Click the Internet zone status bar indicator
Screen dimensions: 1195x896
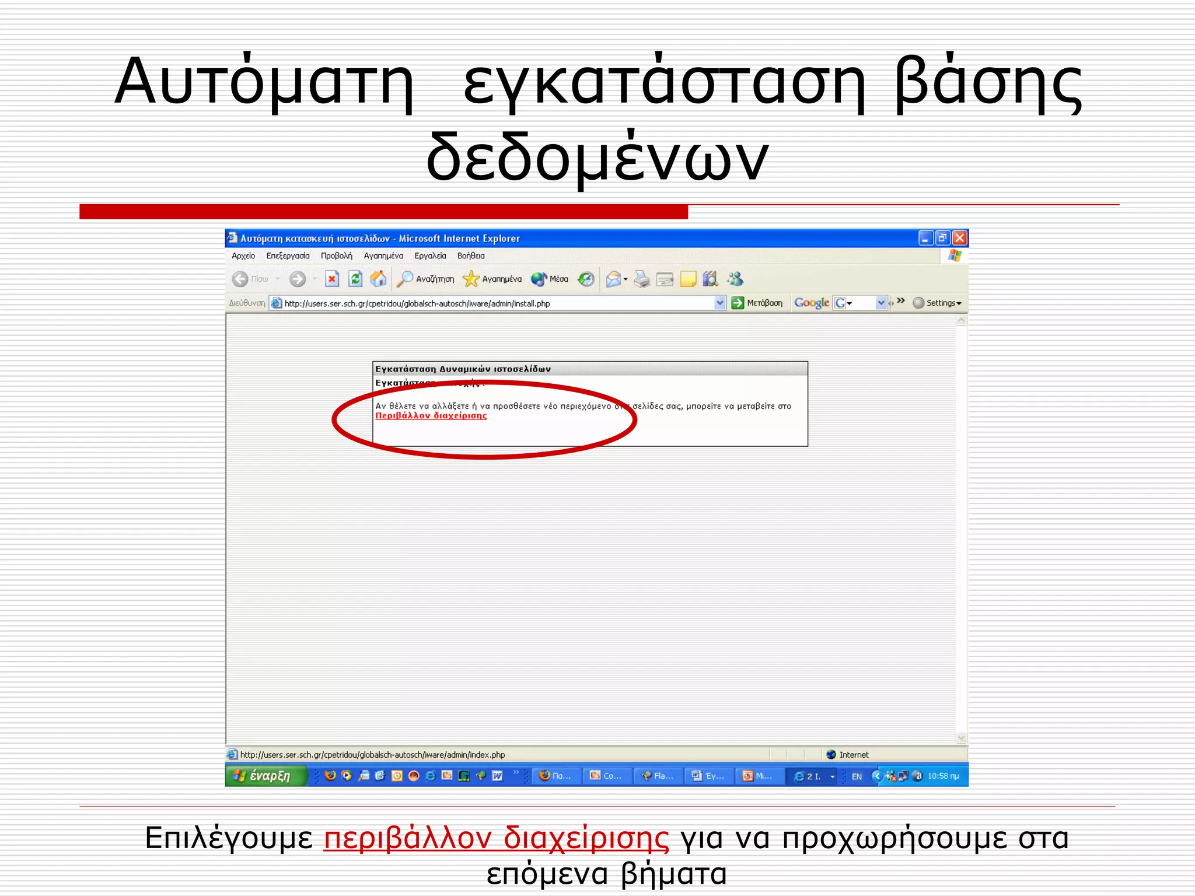coord(848,755)
